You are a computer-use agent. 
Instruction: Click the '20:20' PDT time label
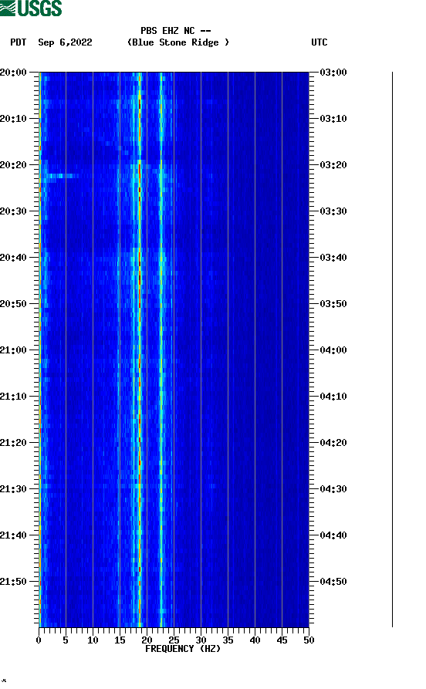[x=13, y=165]
